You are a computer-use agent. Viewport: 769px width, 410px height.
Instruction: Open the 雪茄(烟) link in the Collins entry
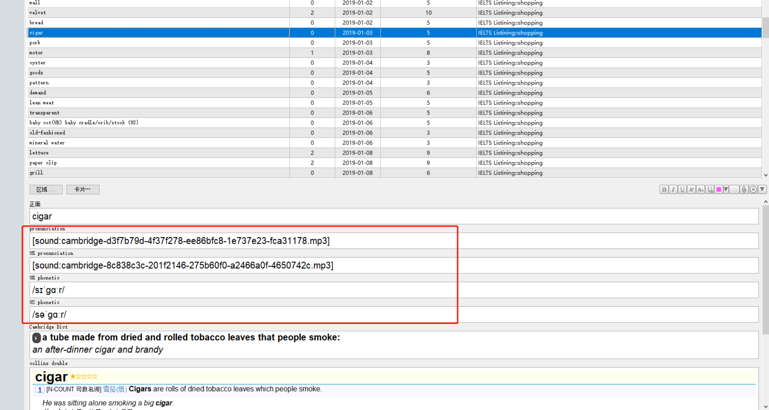coord(115,389)
